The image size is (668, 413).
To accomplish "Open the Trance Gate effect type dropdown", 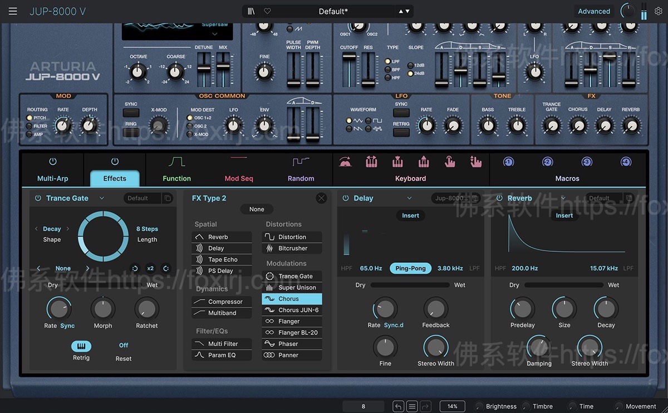I will pyautogui.click(x=102, y=198).
